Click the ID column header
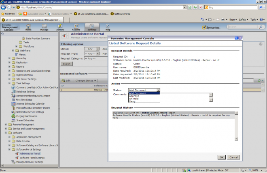 pos(76,86)
